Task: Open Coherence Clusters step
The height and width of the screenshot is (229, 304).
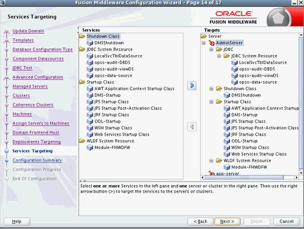Action: click(x=33, y=105)
